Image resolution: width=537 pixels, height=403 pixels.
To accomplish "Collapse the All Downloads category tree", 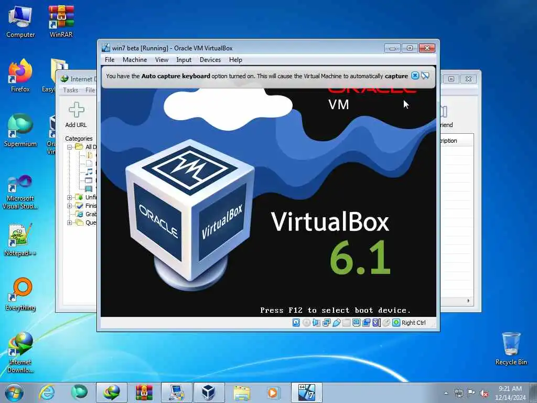I will [70, 147].
